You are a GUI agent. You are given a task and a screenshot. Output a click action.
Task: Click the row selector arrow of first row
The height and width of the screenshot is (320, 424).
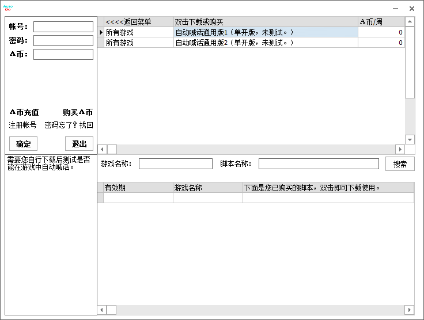point(101,32)
